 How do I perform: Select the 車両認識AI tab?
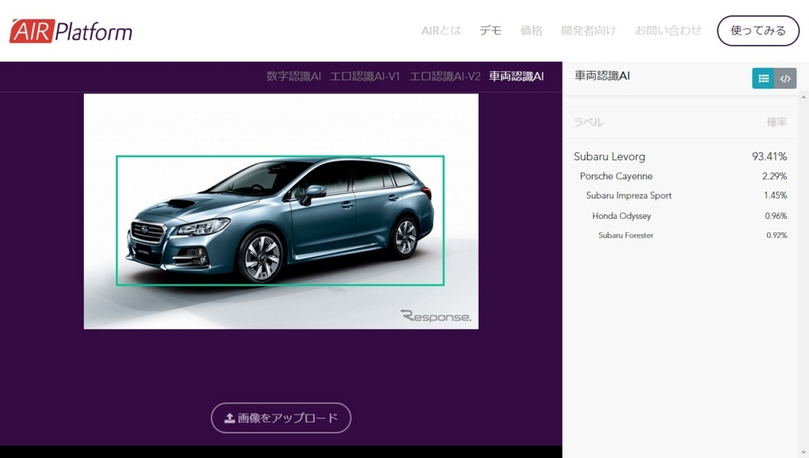coord(517,77)
